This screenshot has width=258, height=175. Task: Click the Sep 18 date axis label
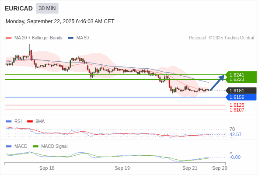click(47, 168)
